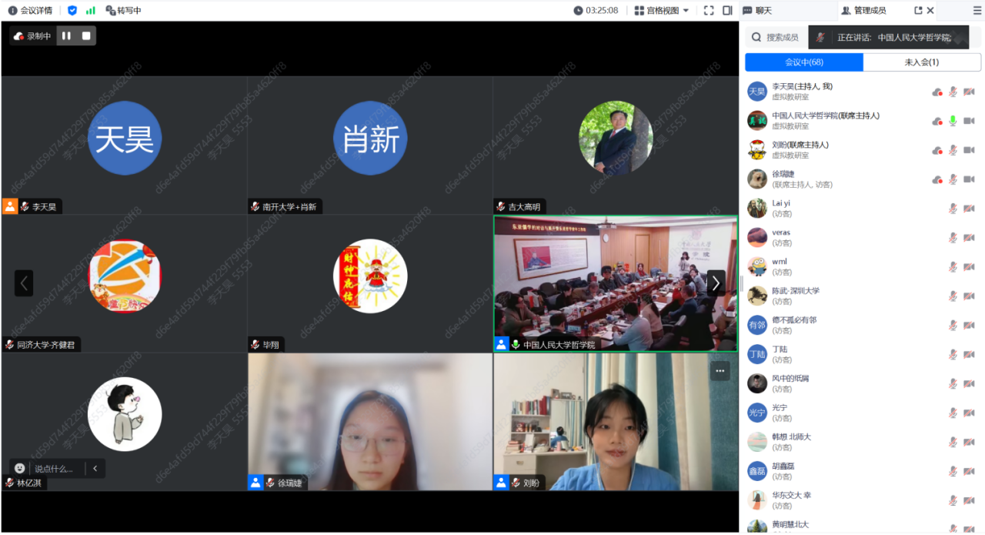The width and height of the screenshot is (985, 535).
Task: Toggle 刘盼's camera icon in member list
Action: pyautogui.click(x=969, y=150)
